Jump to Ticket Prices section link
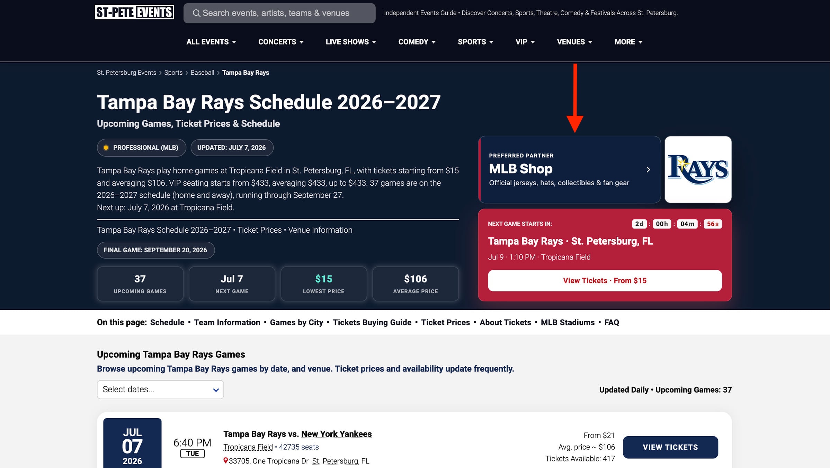830x468 pixels. coord(445,322)
